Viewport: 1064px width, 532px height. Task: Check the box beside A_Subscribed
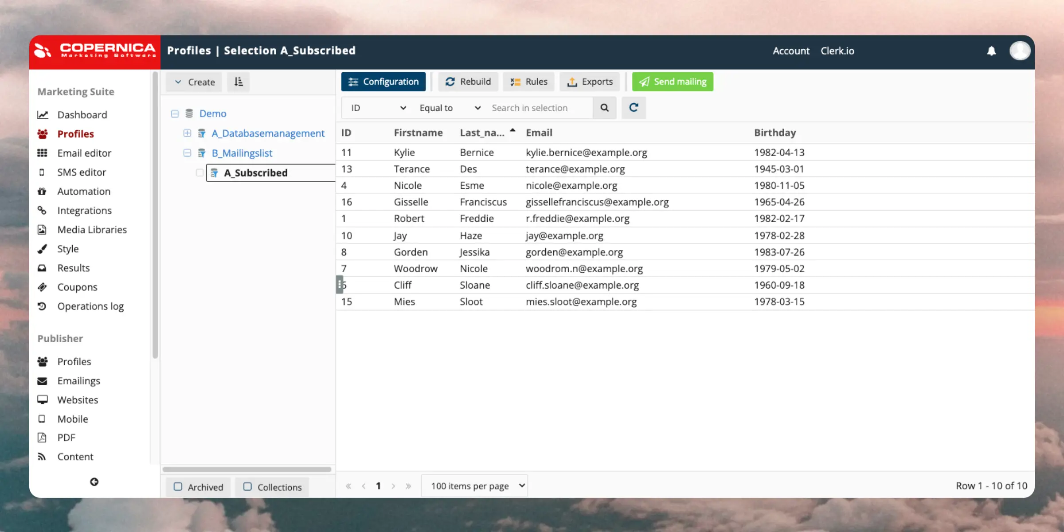(199, 173)
